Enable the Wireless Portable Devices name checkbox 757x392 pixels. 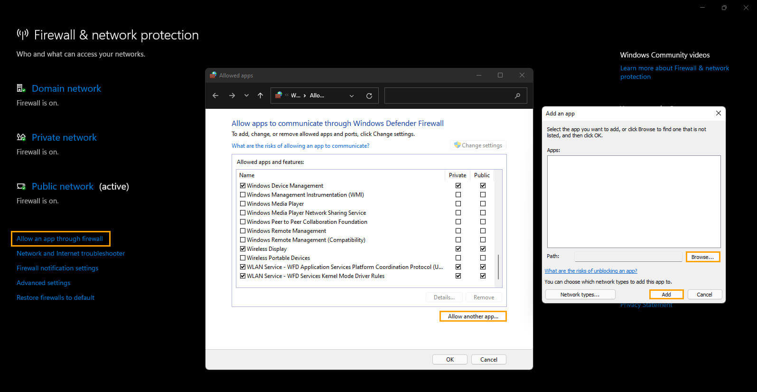coord(243,258)
